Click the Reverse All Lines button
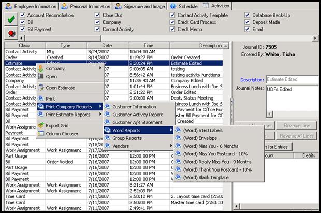 [x=297, y=136]
